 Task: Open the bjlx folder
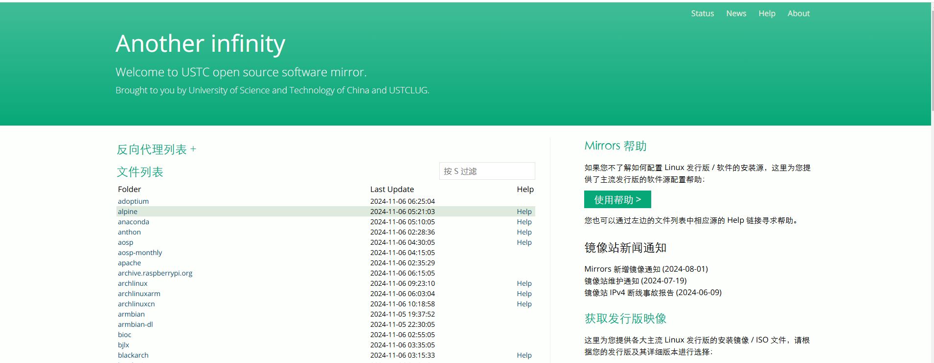(x=123, y=345)
